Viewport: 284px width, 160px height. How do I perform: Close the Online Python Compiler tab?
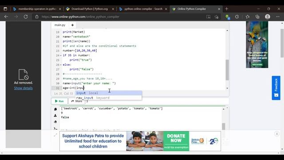219,9
